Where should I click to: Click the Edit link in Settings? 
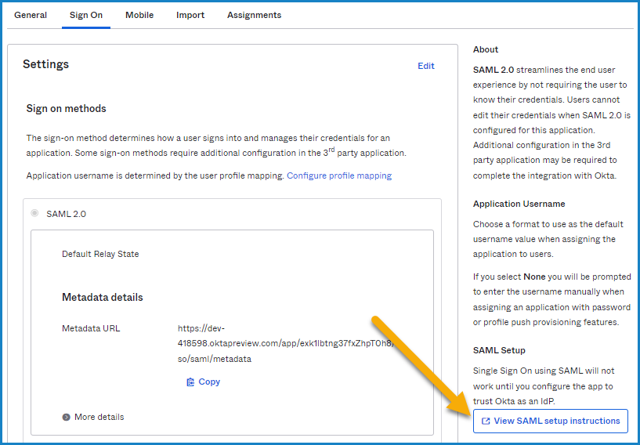tap(425, 66)
